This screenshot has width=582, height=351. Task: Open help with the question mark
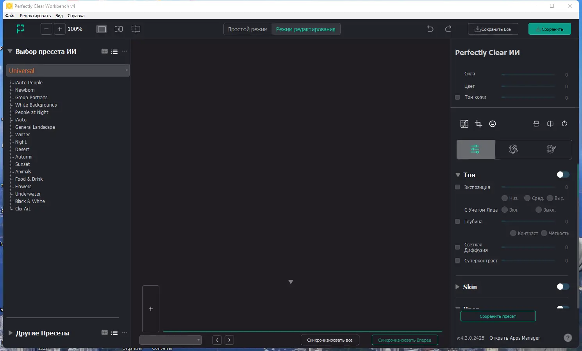coord(568,338)
